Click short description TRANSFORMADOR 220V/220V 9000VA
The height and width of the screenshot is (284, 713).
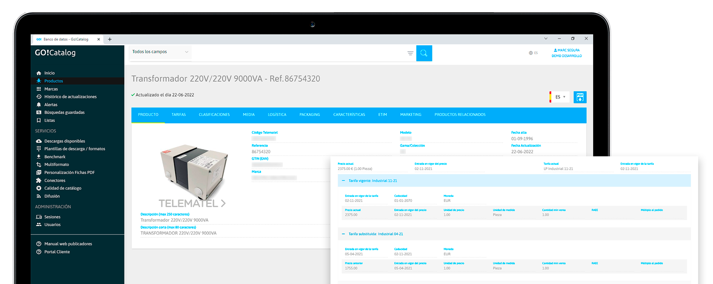pyautogui.click(x=179, y=234)
